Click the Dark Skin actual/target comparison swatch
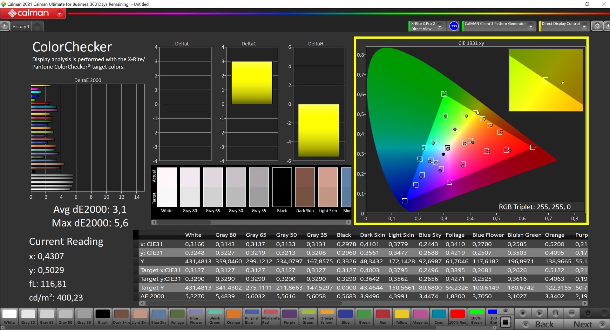Image resolution: width=610 pixels, height=330 pixels. pos(305,187)
